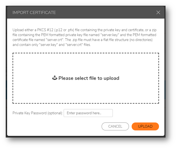Close the Import Certificate dialog with X
The width and height of the screenshot is (177, 149).
click(158, 13)
